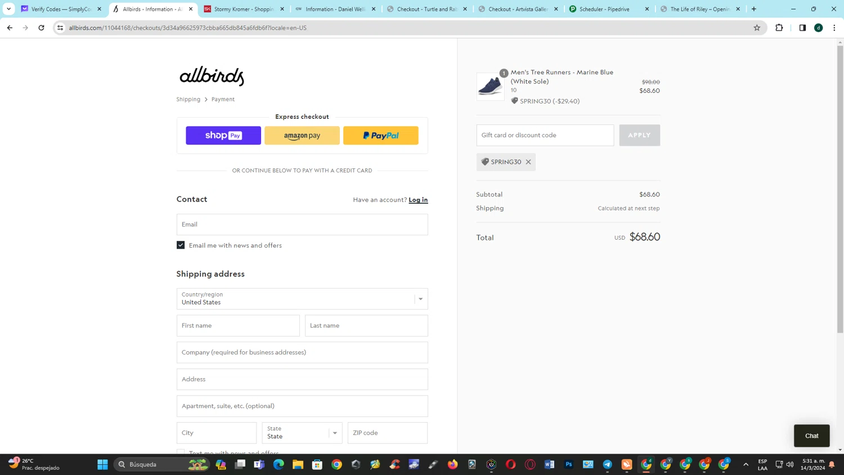Focus the ZIP code field
The height and width of the screenshot is (475, 844).
tap(388, 433)
